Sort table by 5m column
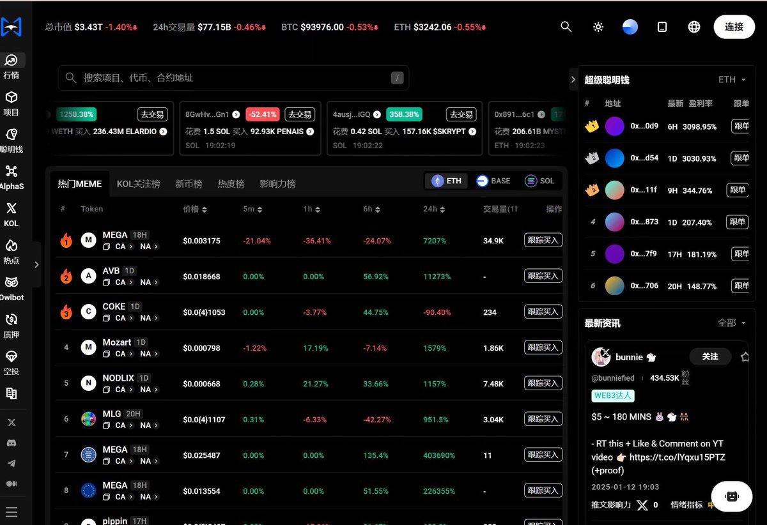The width and height of the screenshot is (767, 525). (252, 209)
